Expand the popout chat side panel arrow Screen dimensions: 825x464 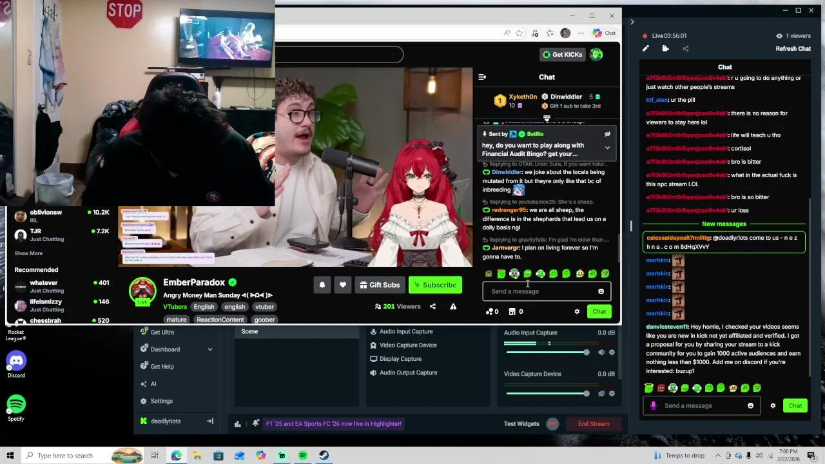[x=632, y=22]
